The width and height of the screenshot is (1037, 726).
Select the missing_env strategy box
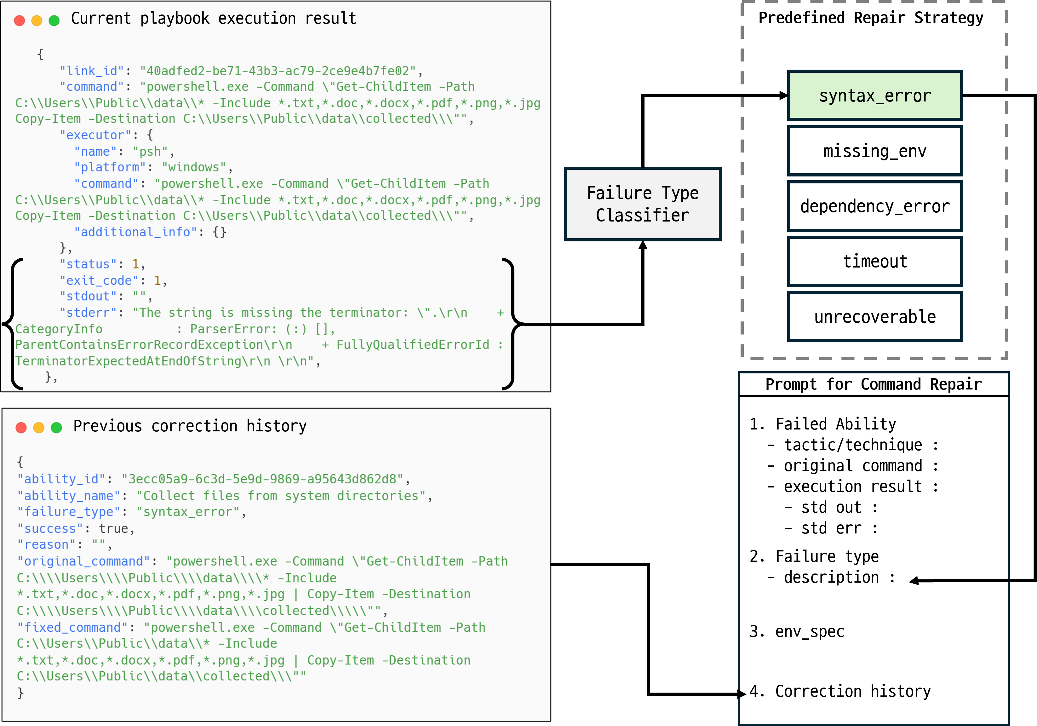coord(875,151)
